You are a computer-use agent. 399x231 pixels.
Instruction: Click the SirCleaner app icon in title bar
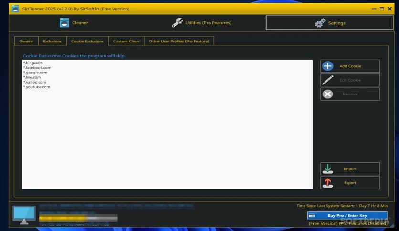tap(15, 9)
